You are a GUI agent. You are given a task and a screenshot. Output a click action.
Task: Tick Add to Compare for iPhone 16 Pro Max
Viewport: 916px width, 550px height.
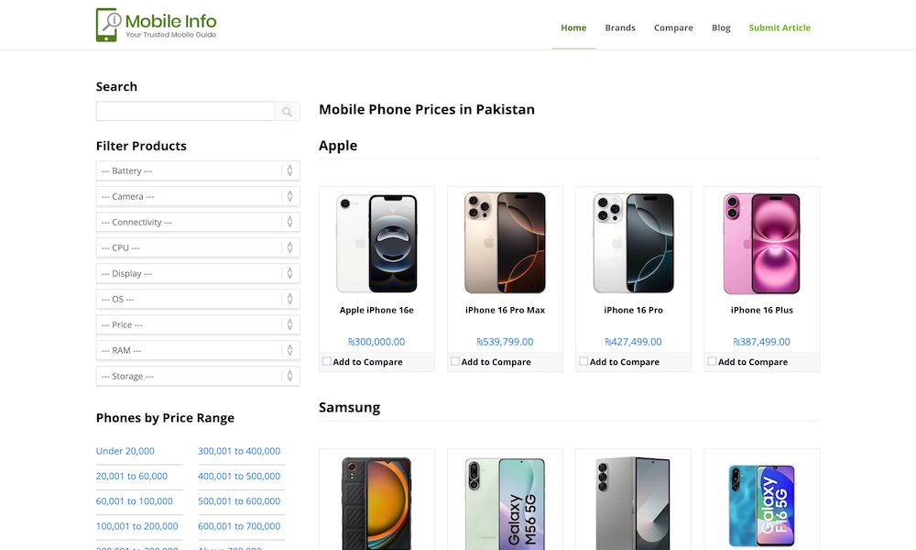(455, 361)
